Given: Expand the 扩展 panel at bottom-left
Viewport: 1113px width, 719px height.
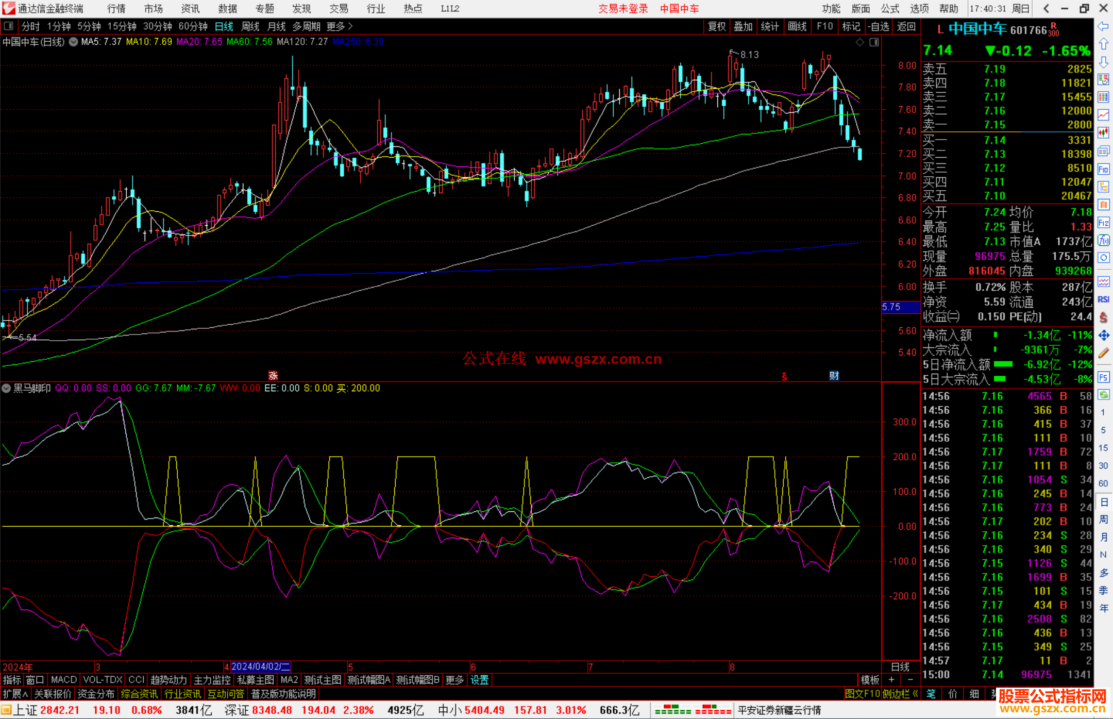Looking at the screenshot, I should tap(15, 694).
